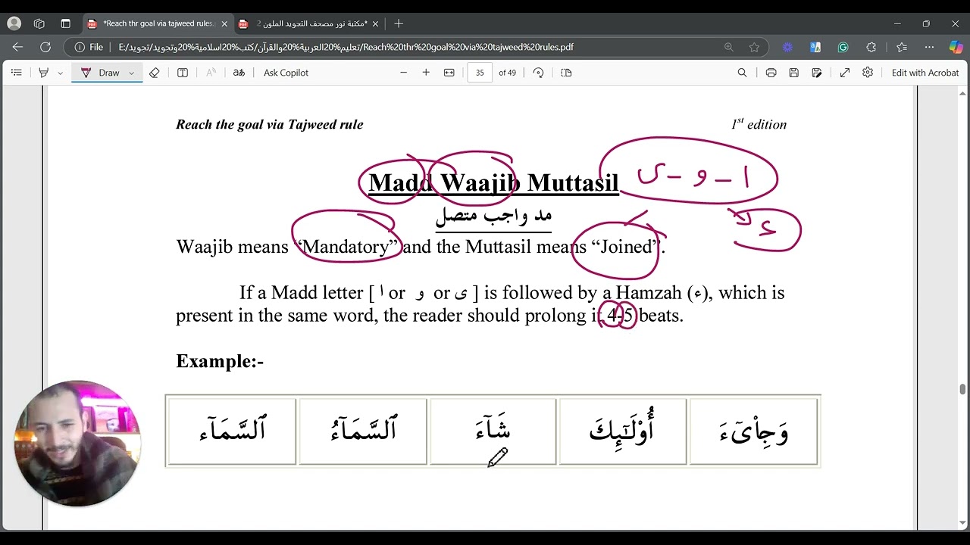This screenshot has width=970, height=545.
Task: Select the Erase tool
Action: [x=154, y=73]
